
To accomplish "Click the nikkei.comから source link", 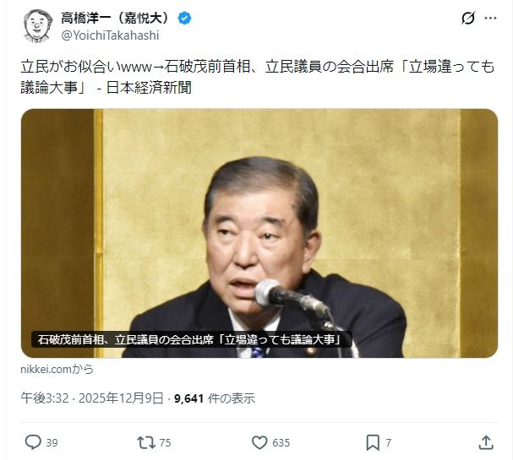I will tap(57, 369).
